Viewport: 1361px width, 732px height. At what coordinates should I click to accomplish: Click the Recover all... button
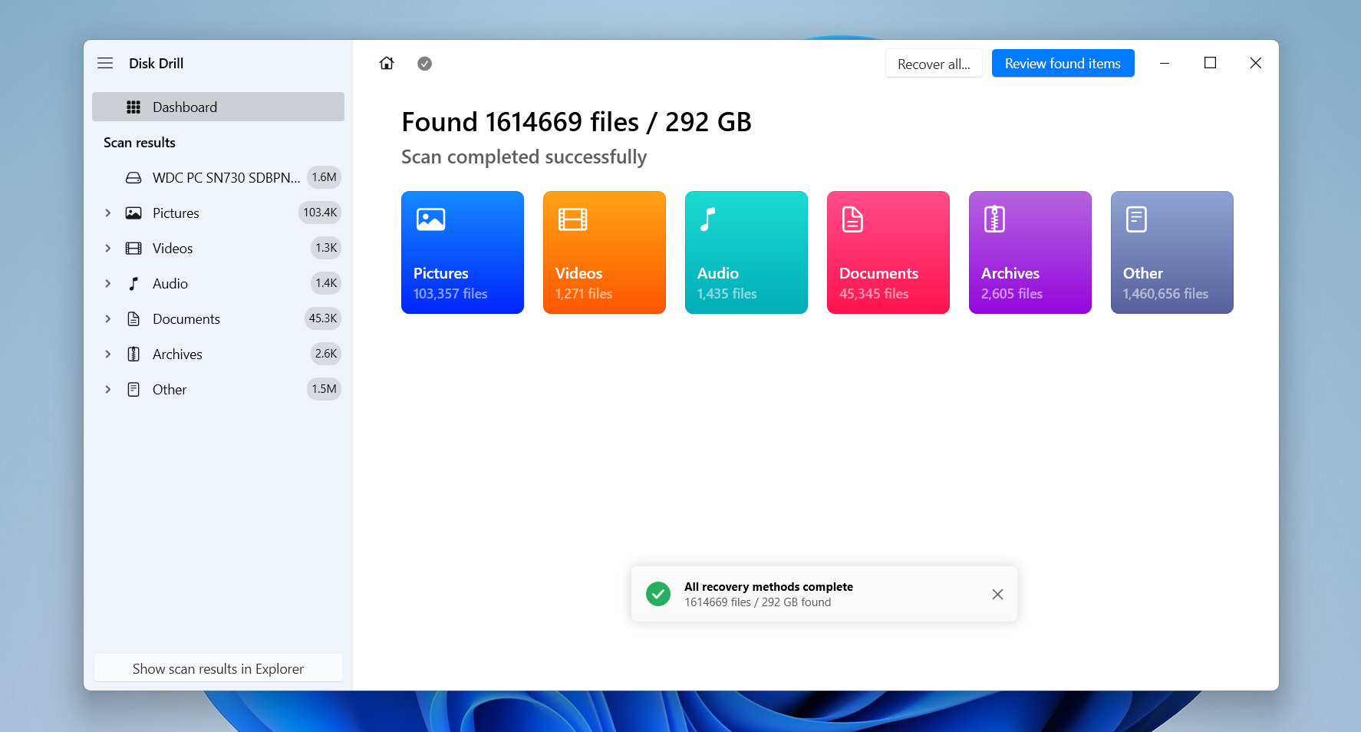click(x=934, y=64)
